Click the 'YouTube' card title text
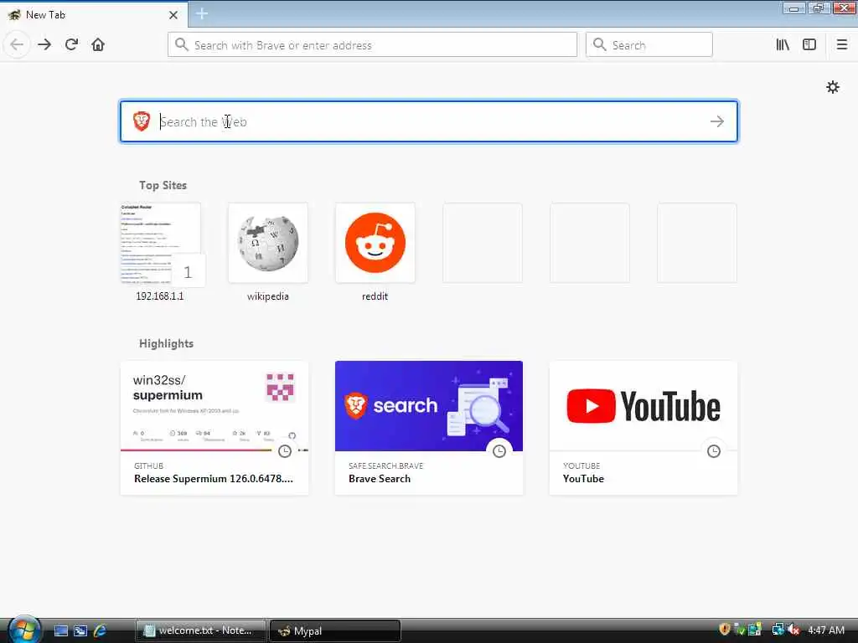 [x=583, y=479]
